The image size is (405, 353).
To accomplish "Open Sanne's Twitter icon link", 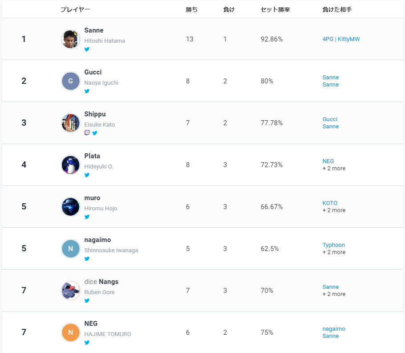I will (x=87, y=49).
